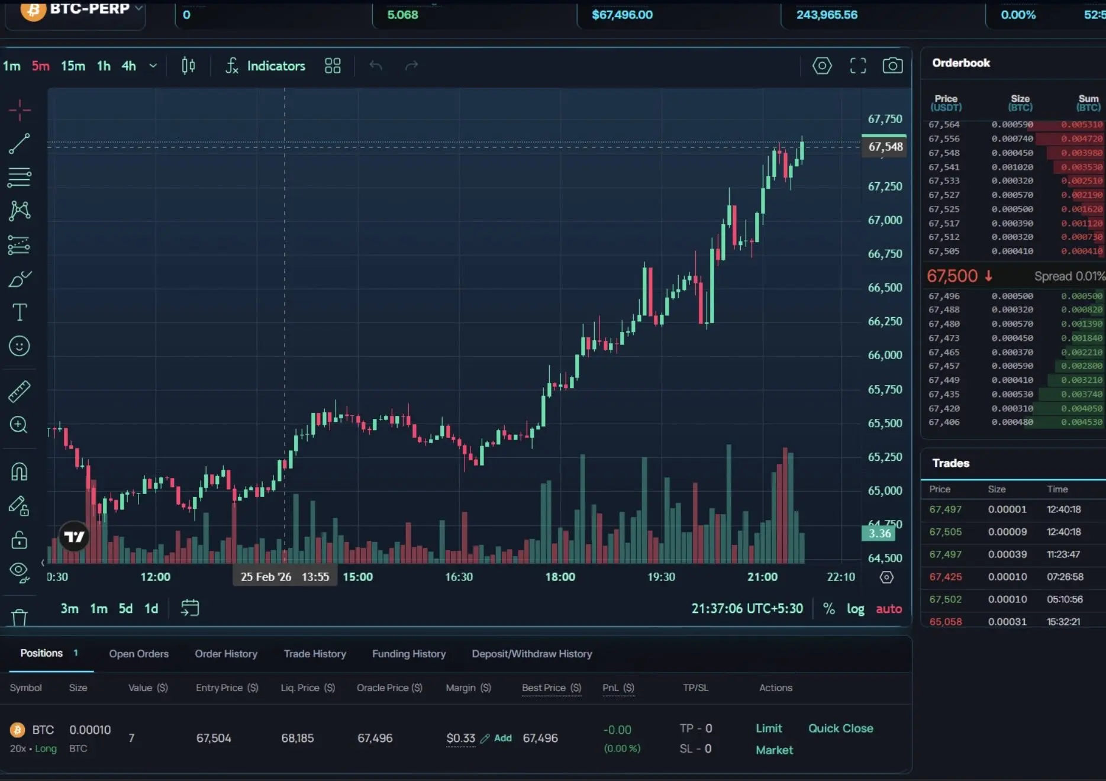Open the go to date calendar
Viewport: 1106px width, 781px height.
click(190, 608)
